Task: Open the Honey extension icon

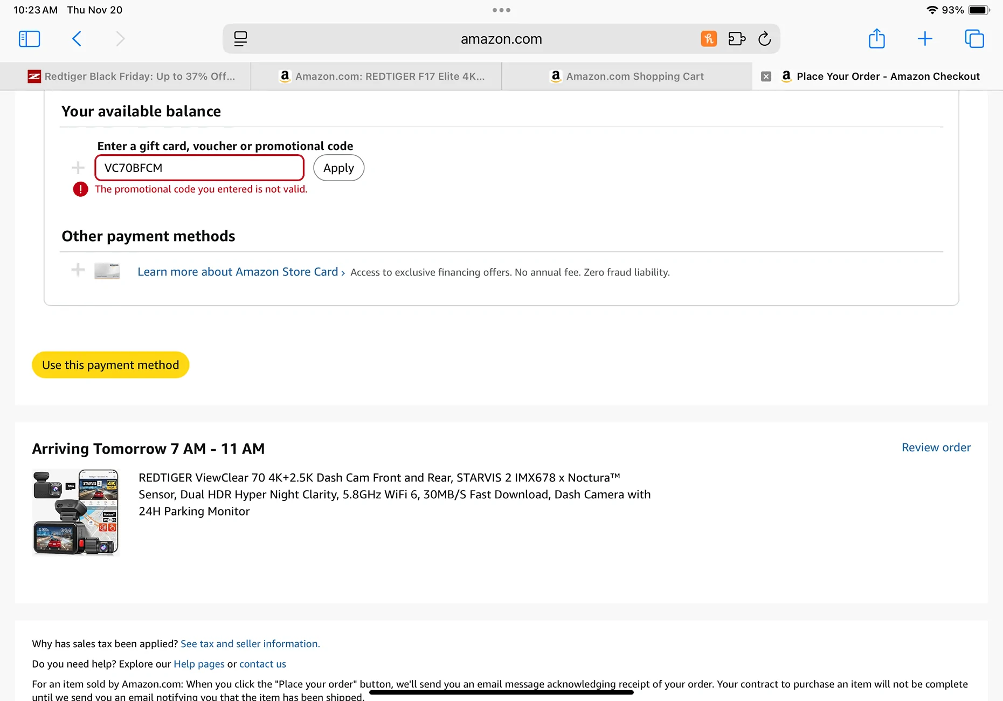Action: [709, 39]
